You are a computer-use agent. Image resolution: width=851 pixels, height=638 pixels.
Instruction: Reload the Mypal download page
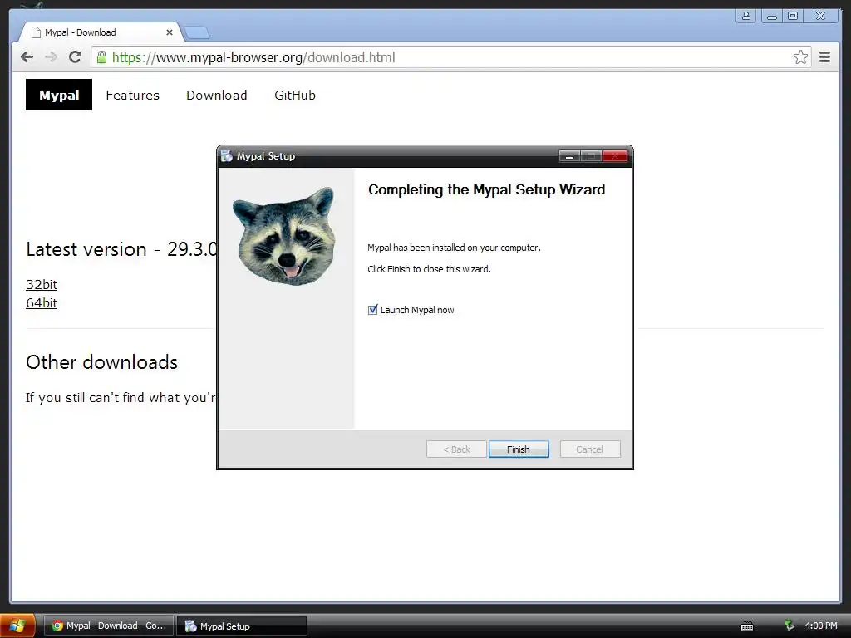[x=76, y=57]
